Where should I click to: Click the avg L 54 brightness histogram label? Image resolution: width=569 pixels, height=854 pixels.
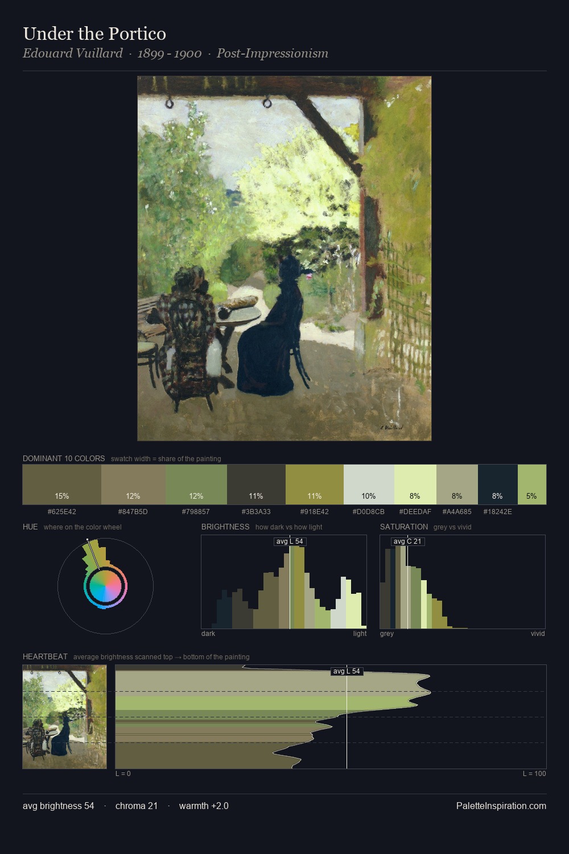pos(290,541)
